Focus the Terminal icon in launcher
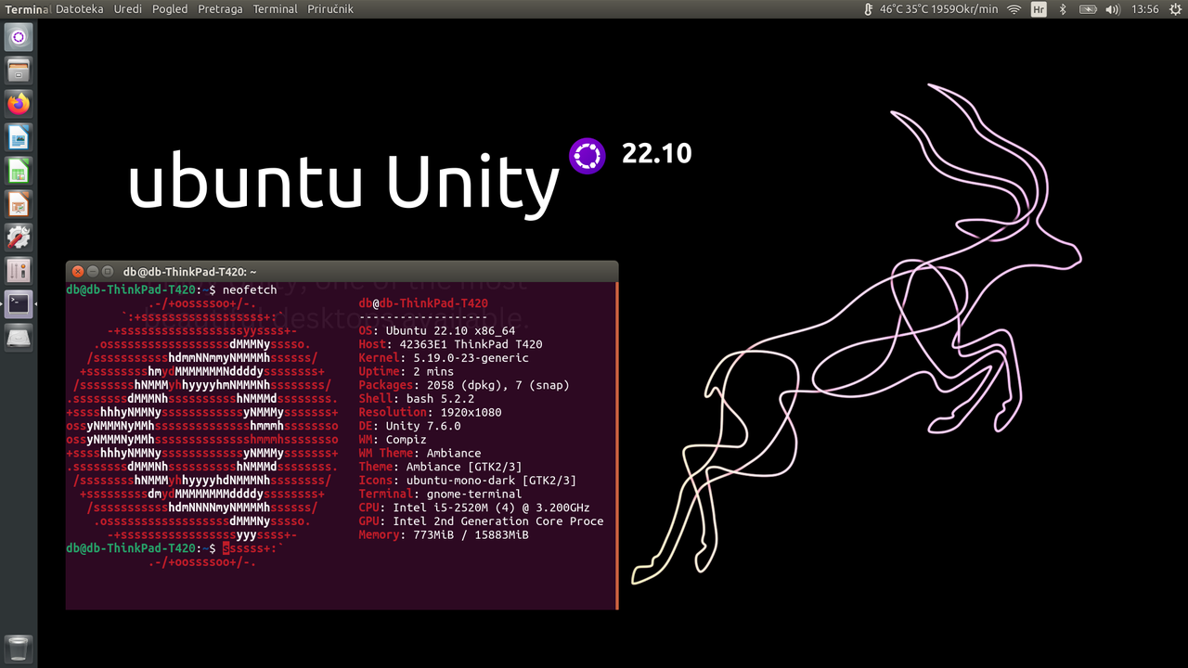This screenshot has height=668, width=1188. click(19, 304)
